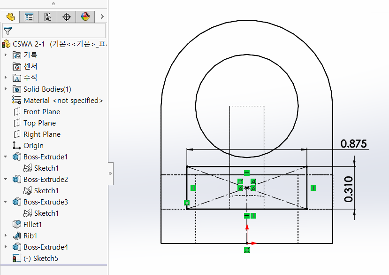Image resolution: width=389 pixels, height=275 pixels.
Task: Collapse the Boss-Extrude3 feature
Action: coord(6,202)
